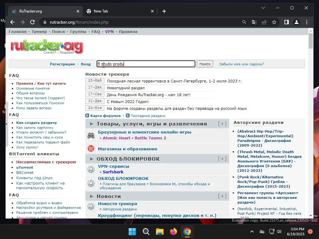Viewport: 319px width, 239px height.
Task: Open the Chrome three-dot menu
Action: tap(307, 22)
